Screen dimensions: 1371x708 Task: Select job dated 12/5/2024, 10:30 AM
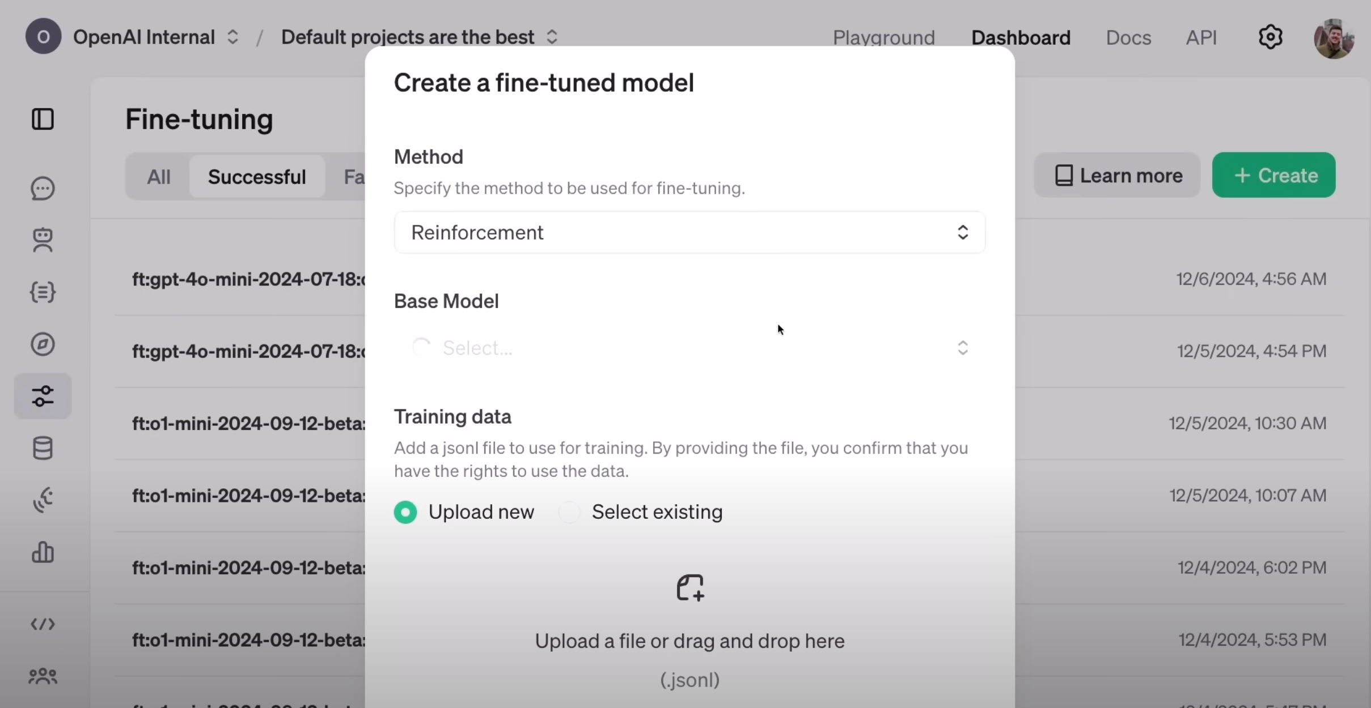point(1247,423)
